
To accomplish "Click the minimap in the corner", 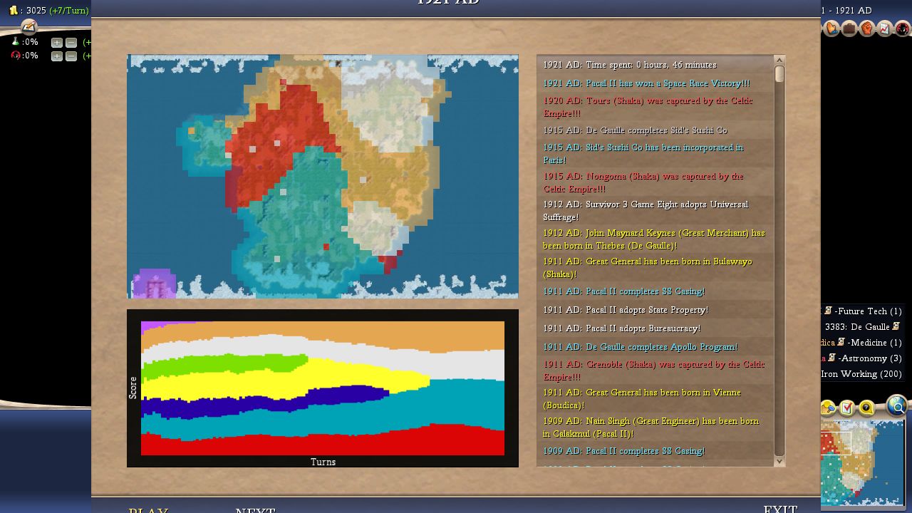I will 863,462.
